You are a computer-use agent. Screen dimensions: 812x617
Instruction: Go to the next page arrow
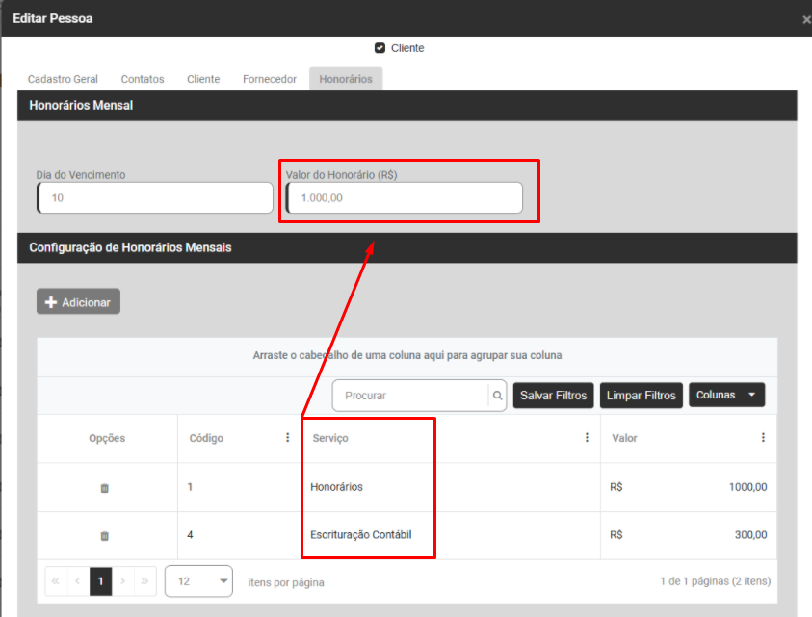click(x=123, y=581)
